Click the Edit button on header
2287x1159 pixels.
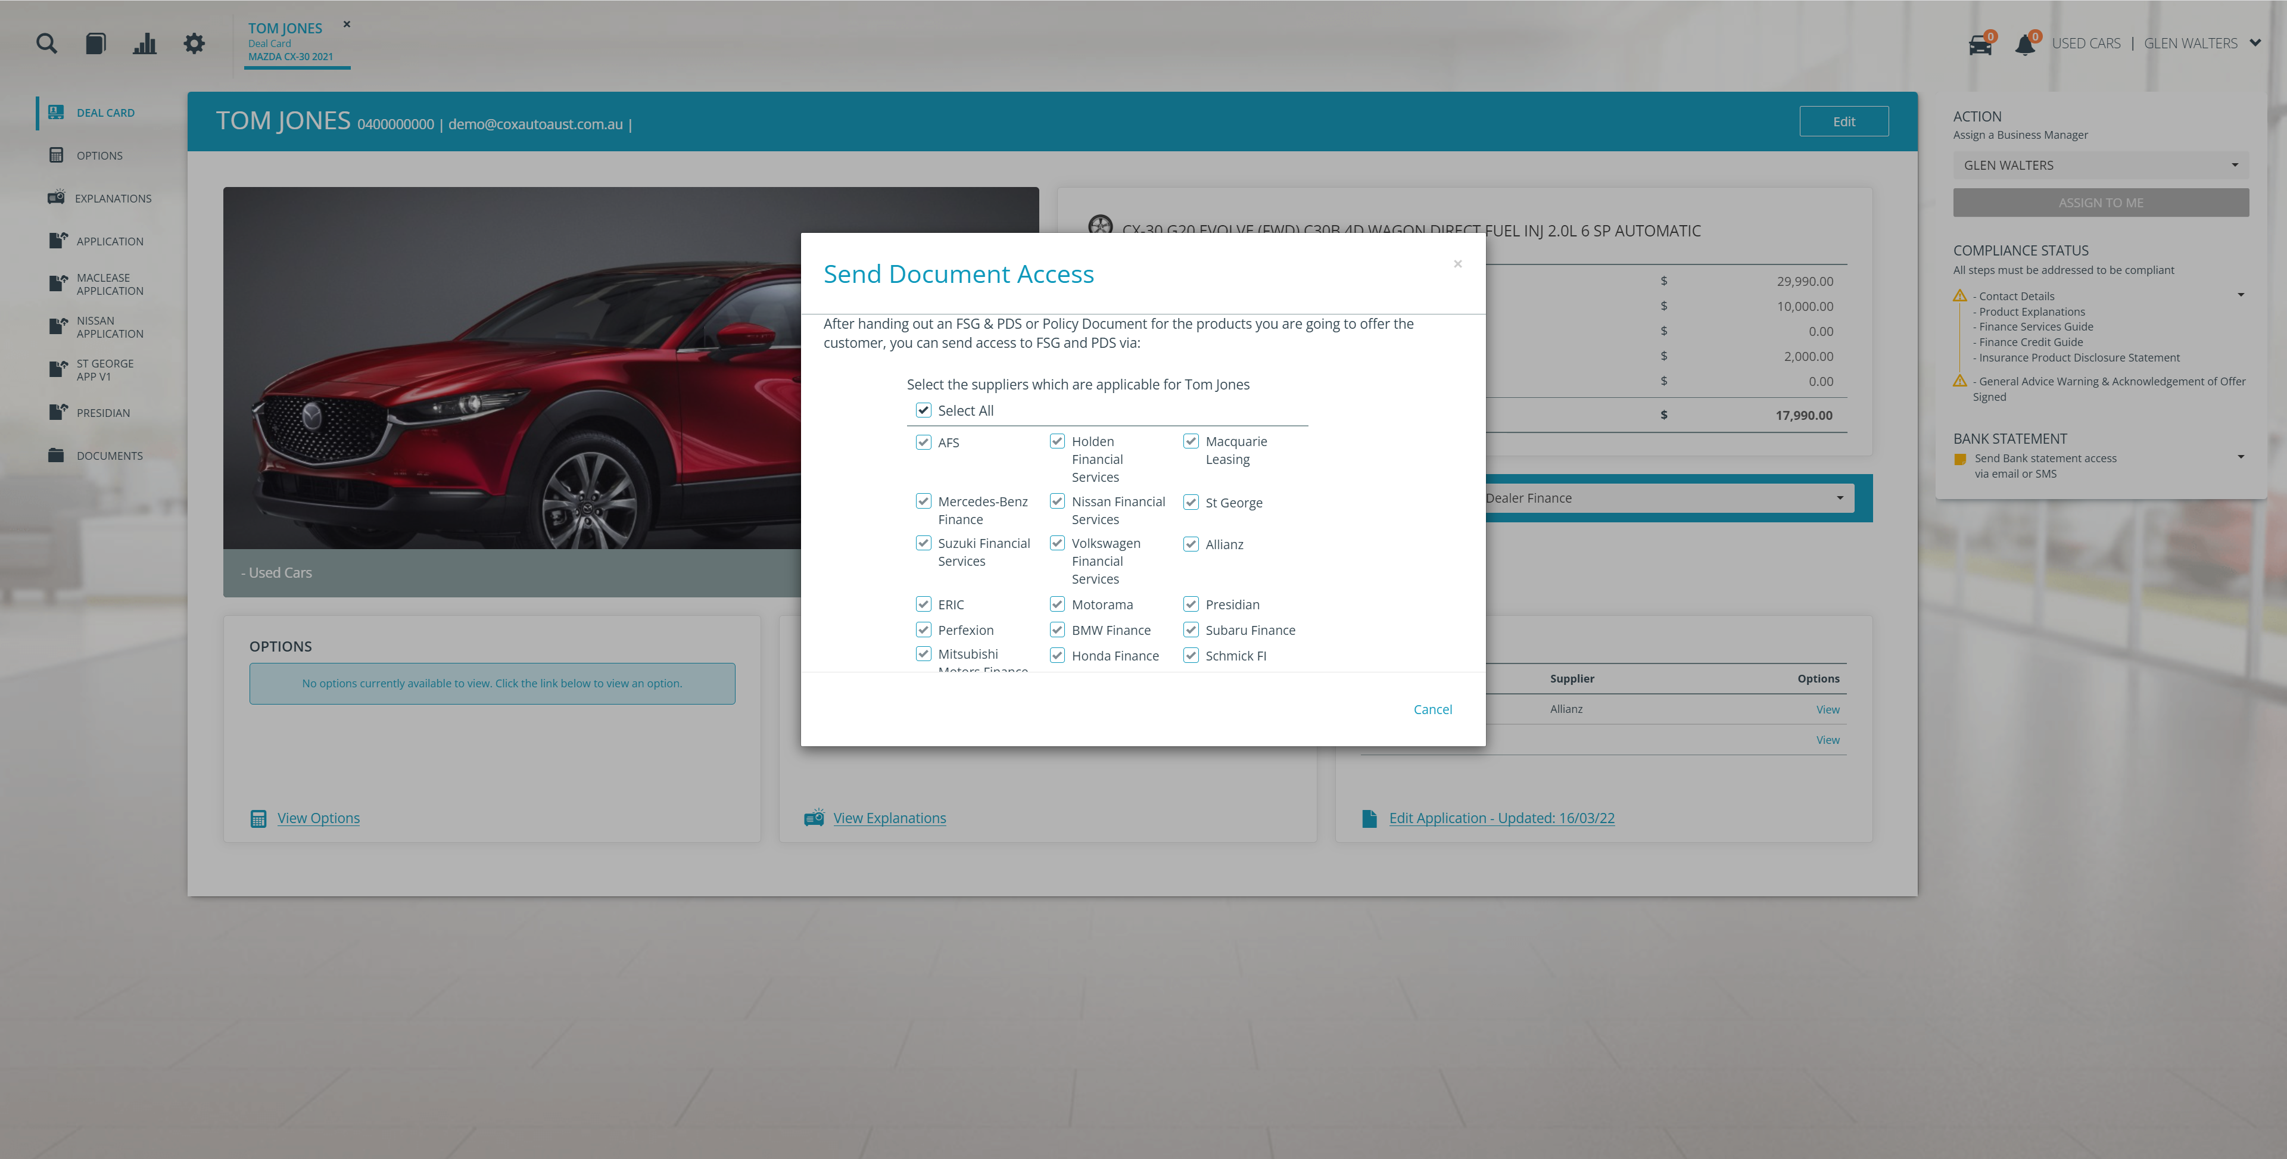pos(1843,121)
